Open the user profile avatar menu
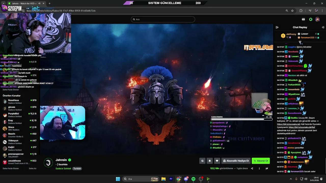Screen dimensions: 326x183 click(317, 19)
